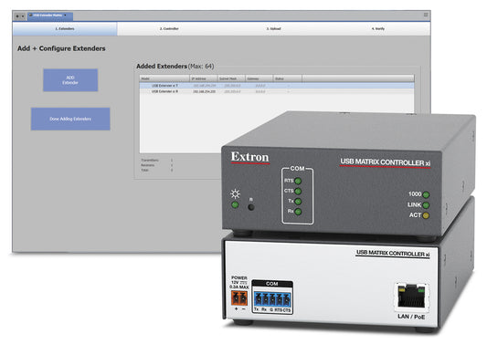Screen dimensions: 487x344
Task: Click the IP address cell of USB Extender xi R
Action: (x=204, y=91)
